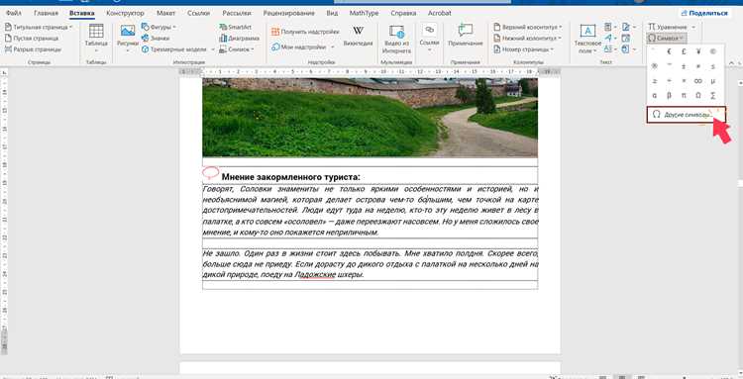This screenshot has width=743, height=379.
Task: Switch to the Макет tab
Action: (165, 13)
